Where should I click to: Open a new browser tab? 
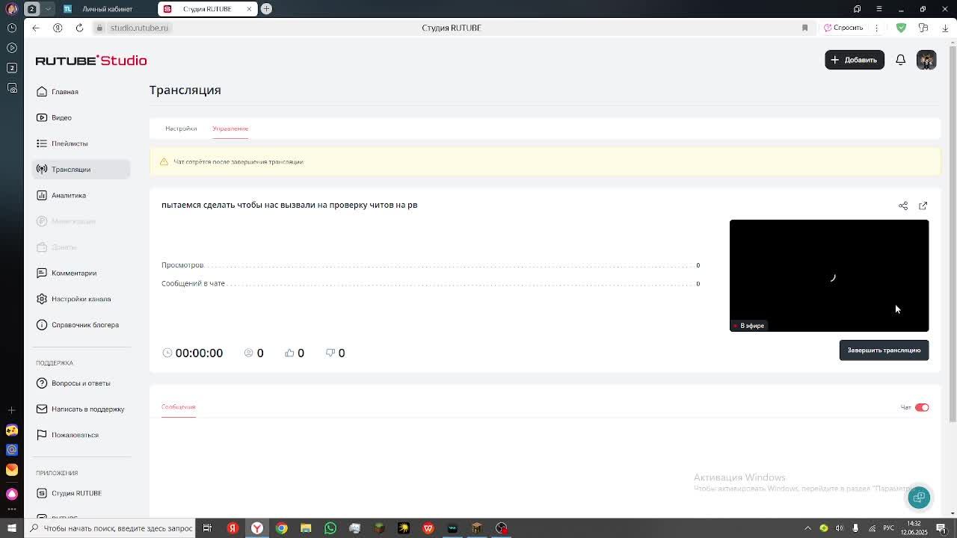click(x=266, y=9)
